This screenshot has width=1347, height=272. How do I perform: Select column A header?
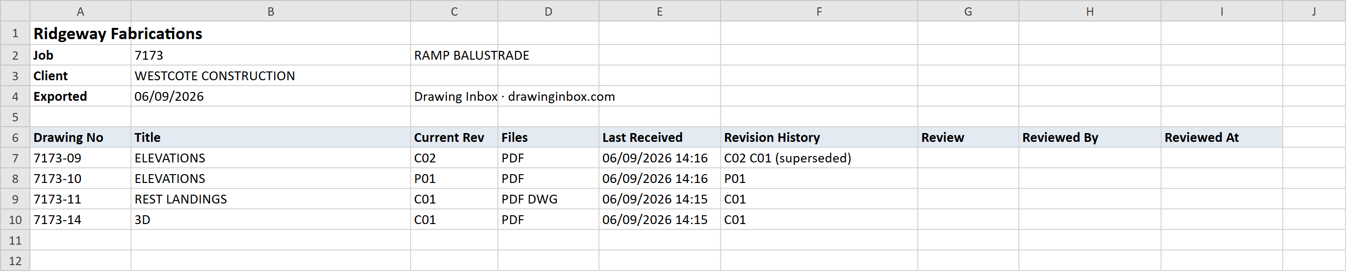80,11
